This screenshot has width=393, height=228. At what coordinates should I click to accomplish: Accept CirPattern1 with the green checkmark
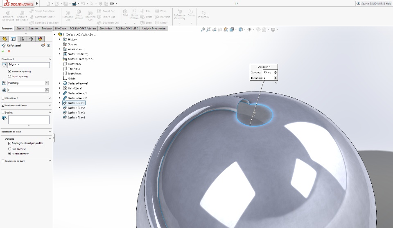pos(3,51)
